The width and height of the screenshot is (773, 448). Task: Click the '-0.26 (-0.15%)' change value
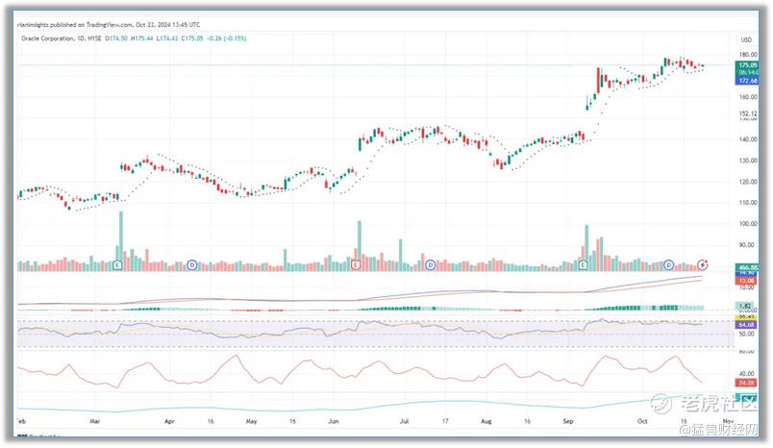point(227,38)
